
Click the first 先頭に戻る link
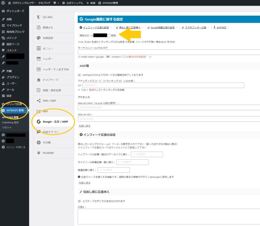click(84, 126)
